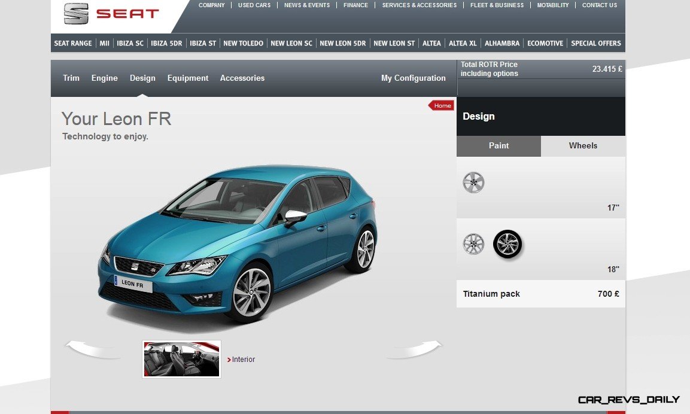
Task: Select the Alhambra model
Action: [502, 43]
